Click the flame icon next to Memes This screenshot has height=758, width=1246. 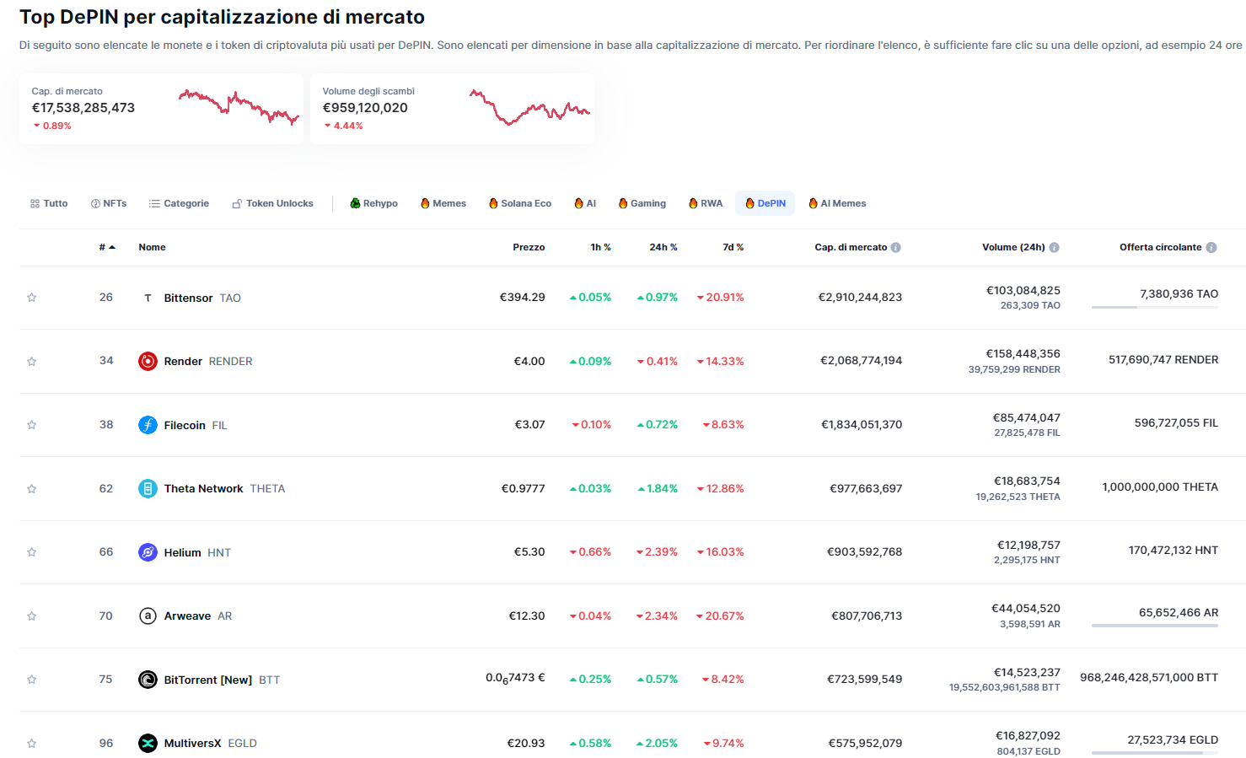426,203
